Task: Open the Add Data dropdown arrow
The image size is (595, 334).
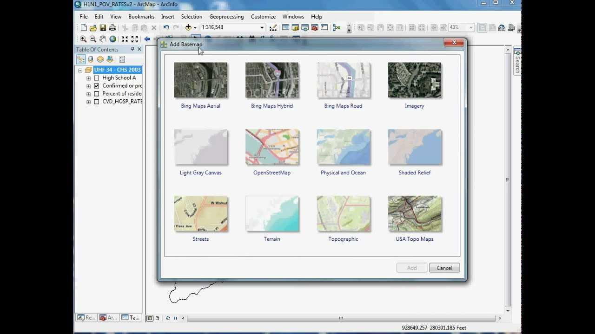Action: (x=195, y=28)
